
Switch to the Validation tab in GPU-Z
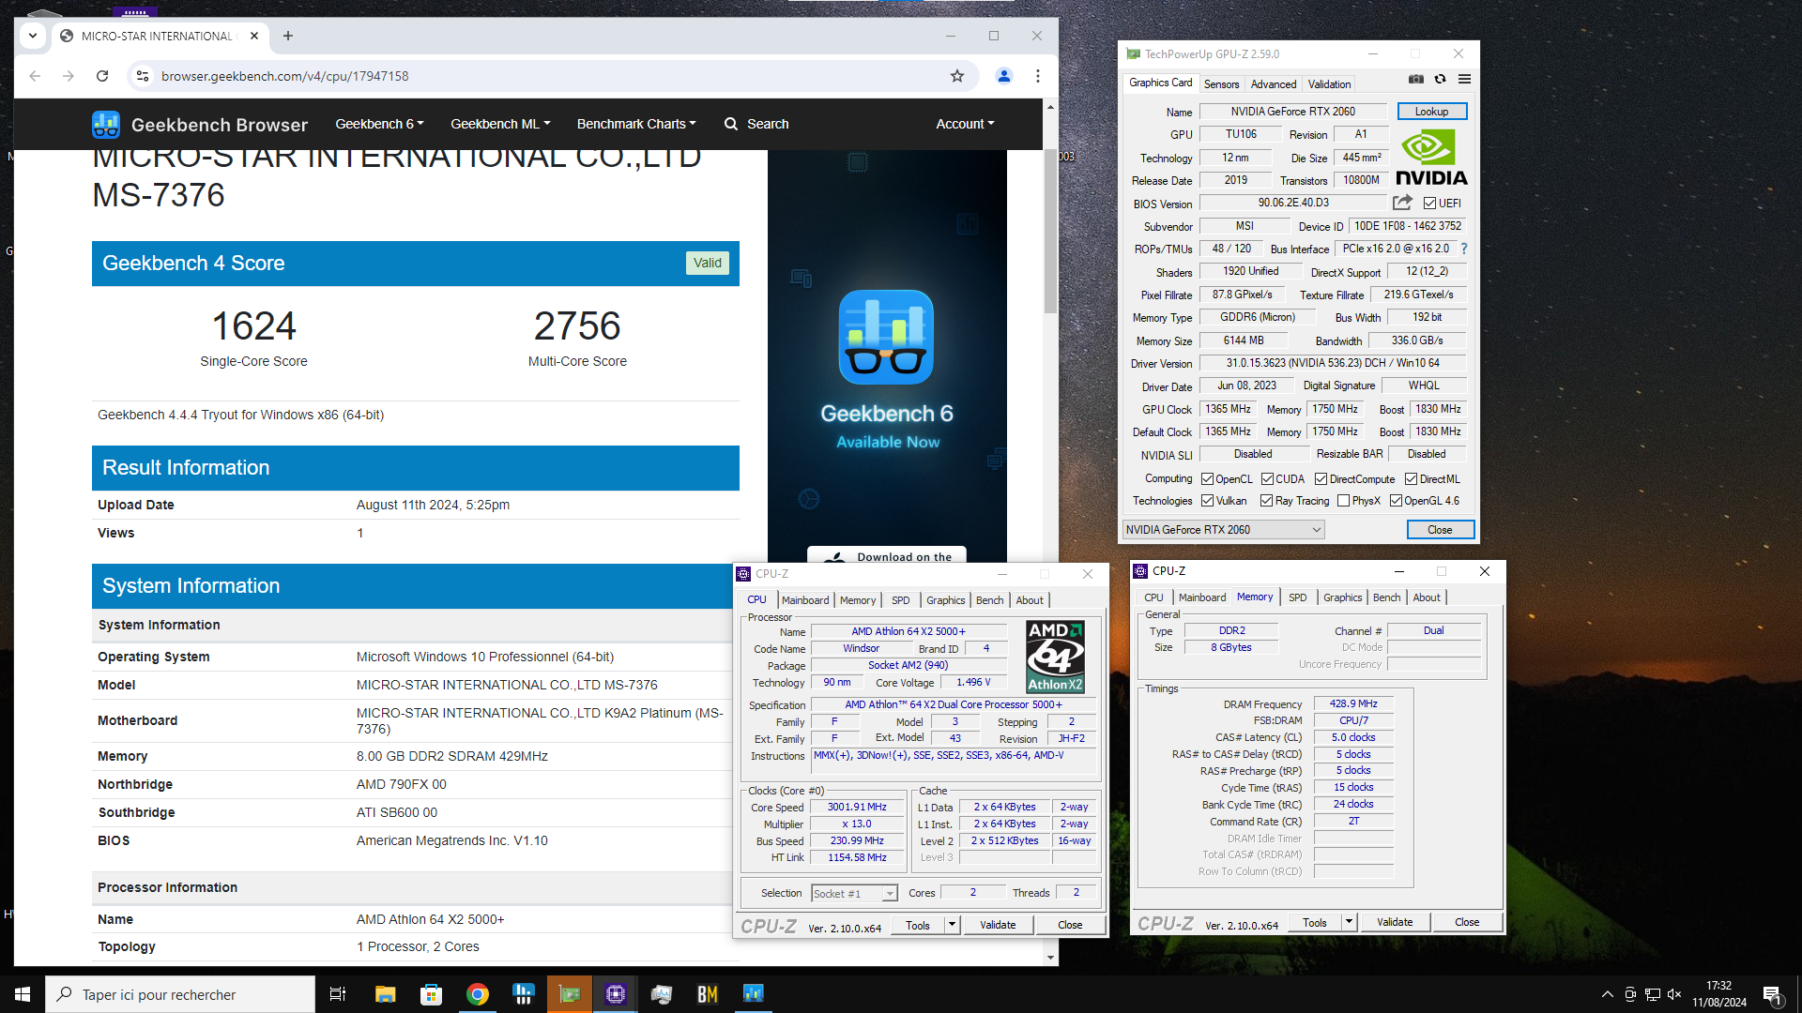click(1329, 84)
